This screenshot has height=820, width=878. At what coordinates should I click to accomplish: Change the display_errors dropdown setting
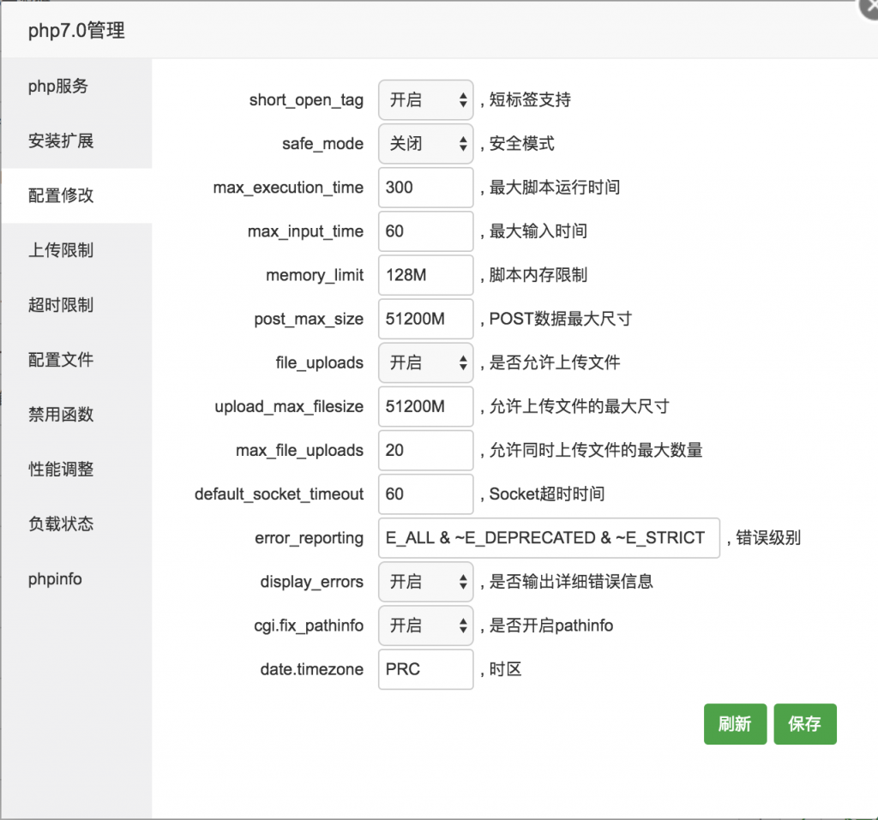click(x=425, y=582)
